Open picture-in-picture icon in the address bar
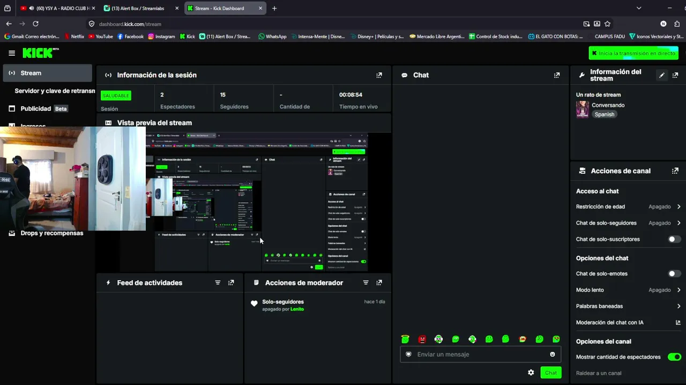Viewport: 686px width, 385px height. (x=586, y=24)
